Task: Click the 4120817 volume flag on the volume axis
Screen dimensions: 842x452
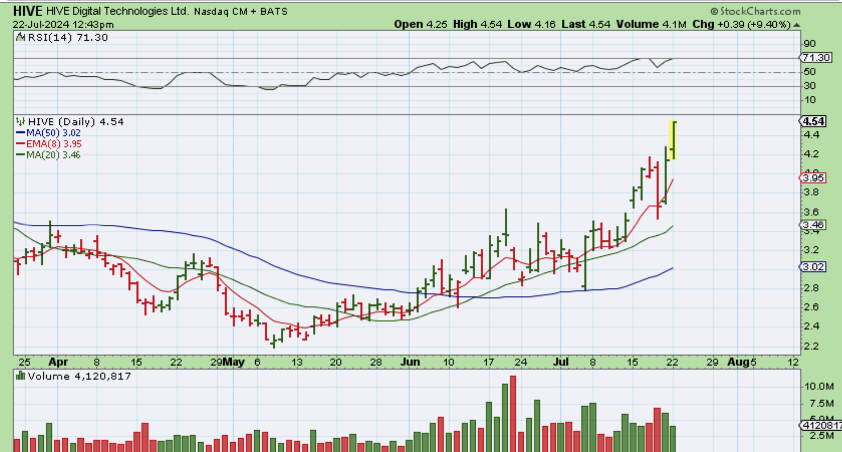Action: [x=820, y=425]
